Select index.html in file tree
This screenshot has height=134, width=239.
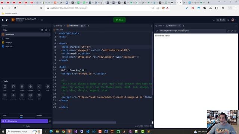coord(25,35)
